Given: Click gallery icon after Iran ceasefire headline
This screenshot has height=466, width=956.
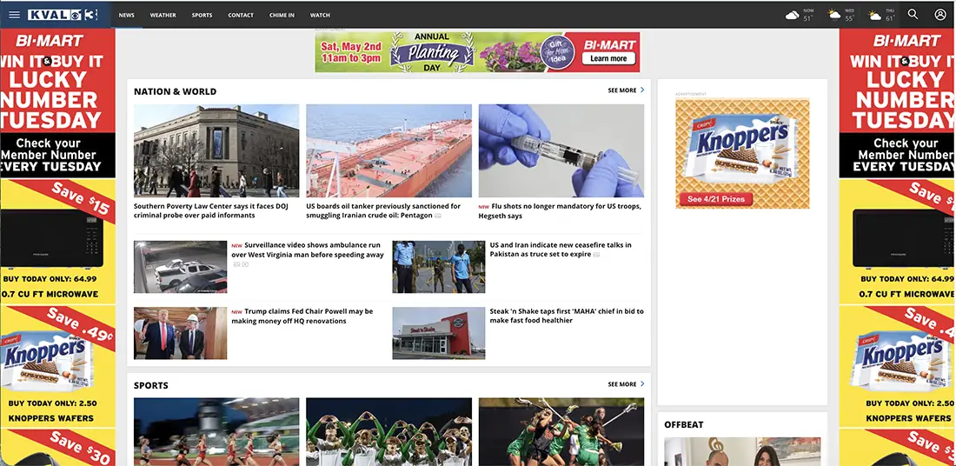Looking at the screenshot, I should tap(596, 255).
